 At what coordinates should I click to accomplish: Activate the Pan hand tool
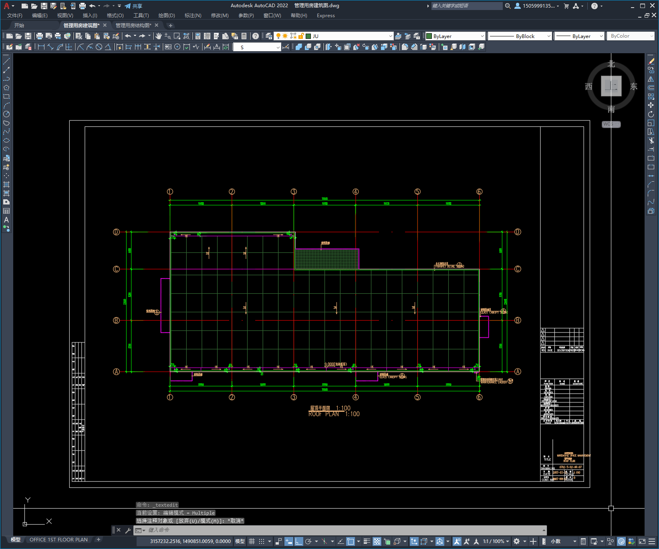coord(159,36)
